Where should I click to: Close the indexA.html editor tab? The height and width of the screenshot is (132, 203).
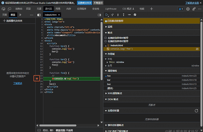coord(59,15)
